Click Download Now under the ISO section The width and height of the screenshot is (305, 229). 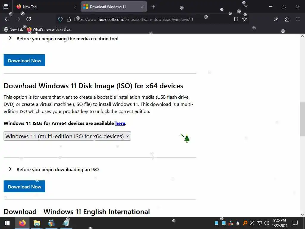(x=24, y=186)
